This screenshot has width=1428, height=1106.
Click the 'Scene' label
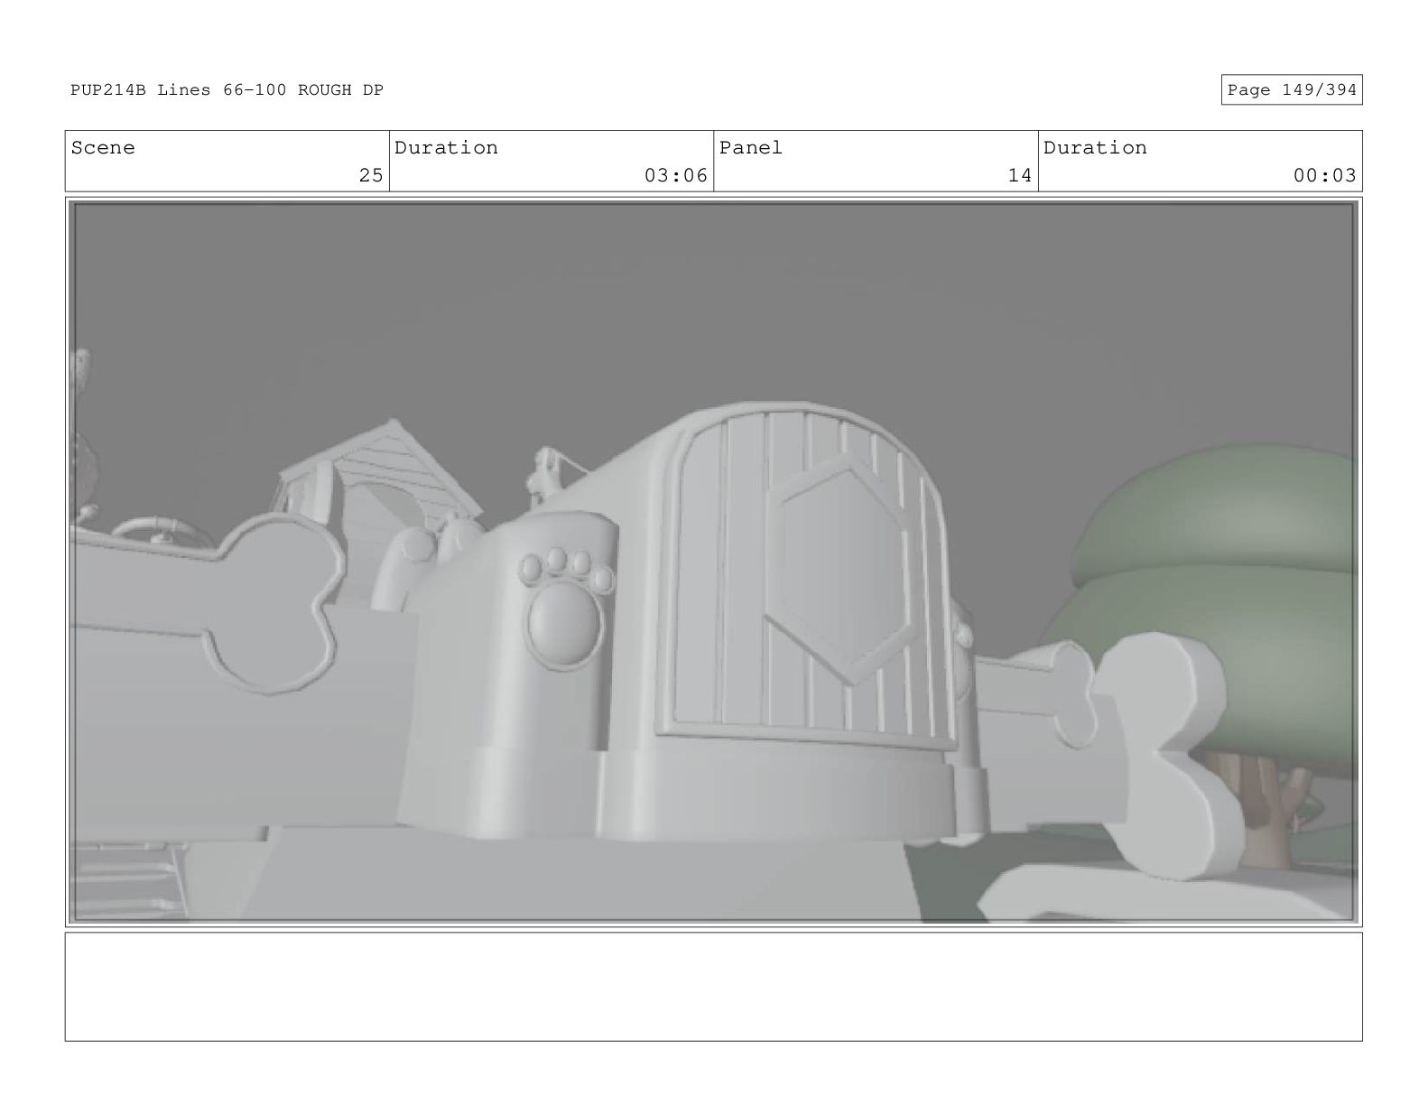[103, 148]
